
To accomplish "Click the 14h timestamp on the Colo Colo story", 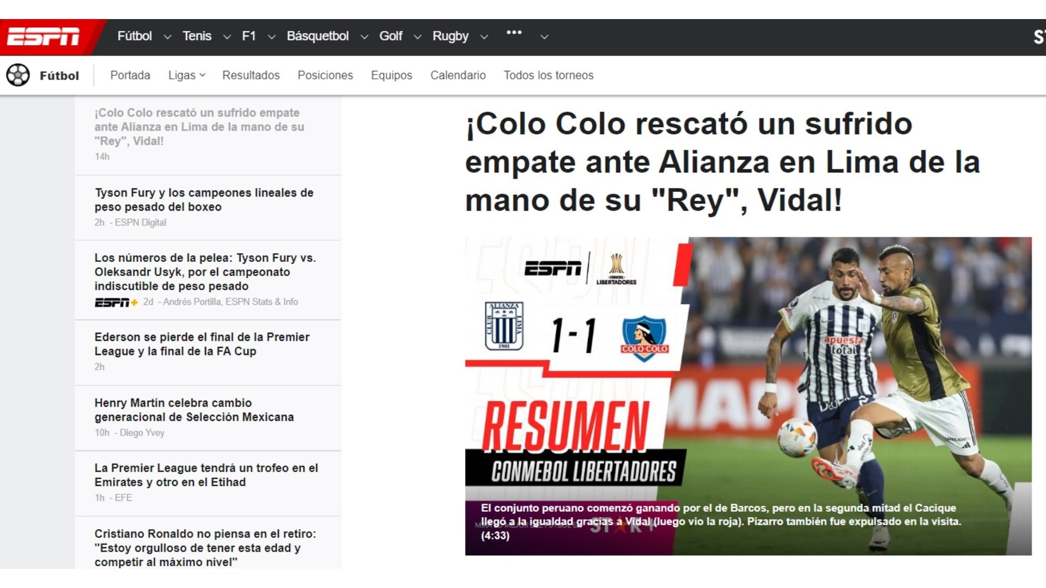I will 102,157.
